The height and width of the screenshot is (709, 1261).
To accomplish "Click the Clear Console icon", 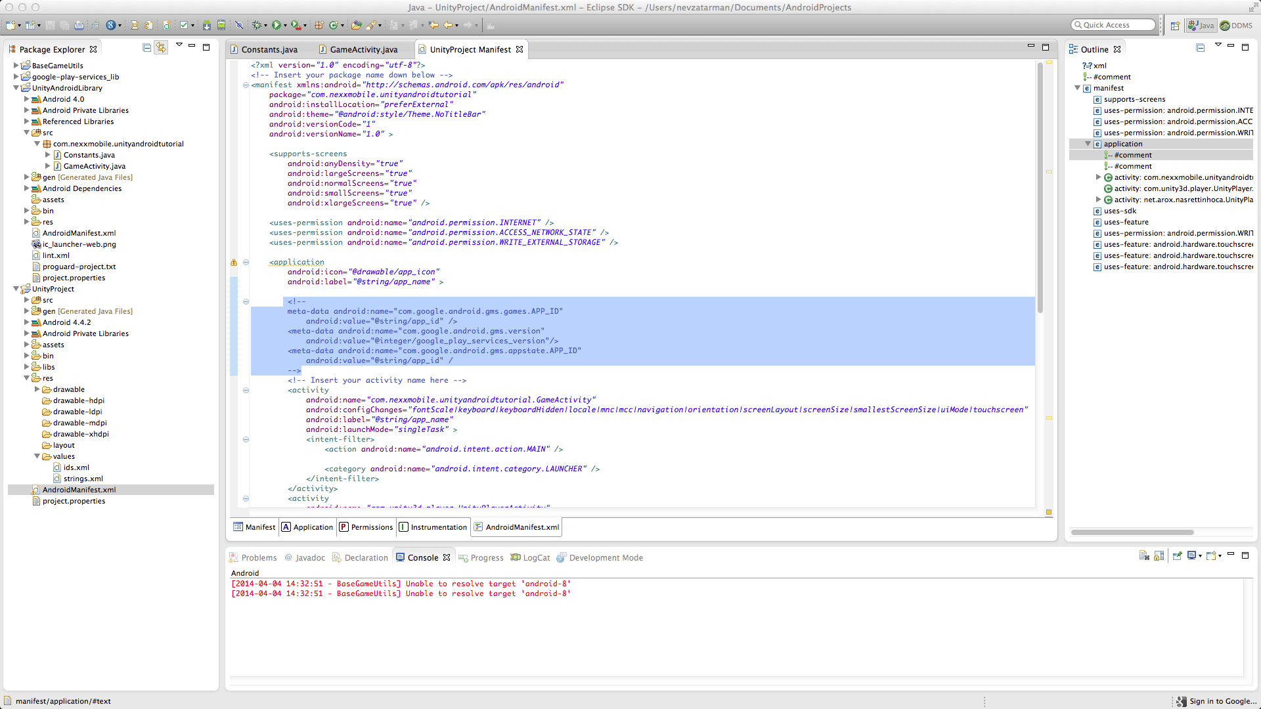I will [x=1144, y=556].
